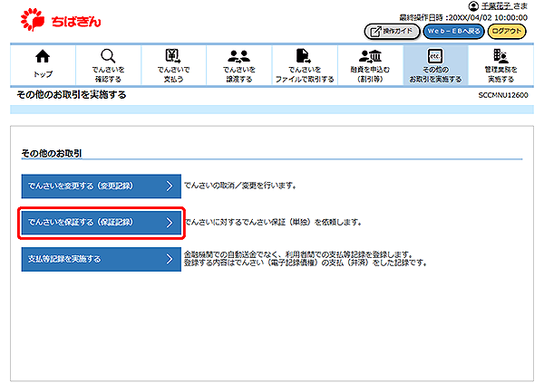Open the file icon for でんさいをファイルで取引する
The image size is (544, 392).
305,56
